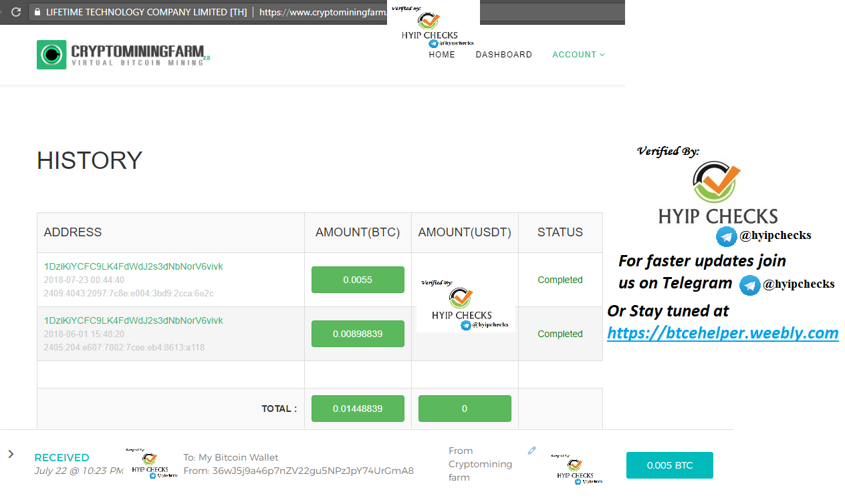Expand the ACCOUNT dropdown menu
Viewport: 845px width, 498px height.
(578, 55)
